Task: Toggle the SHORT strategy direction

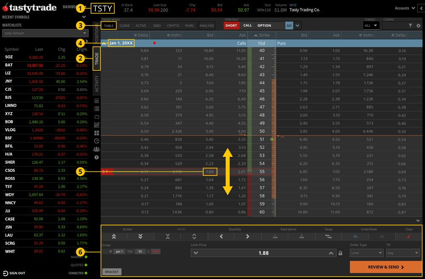Action: tap(231, 26)
